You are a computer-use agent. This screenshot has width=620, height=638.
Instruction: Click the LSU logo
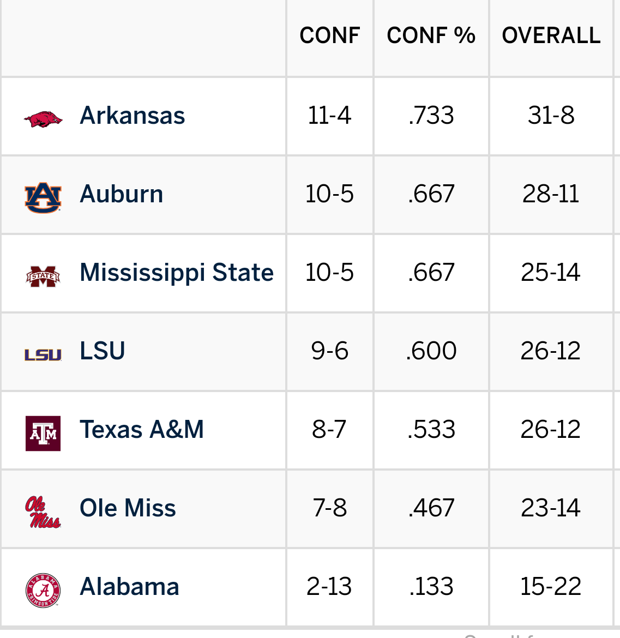(43, 355)
